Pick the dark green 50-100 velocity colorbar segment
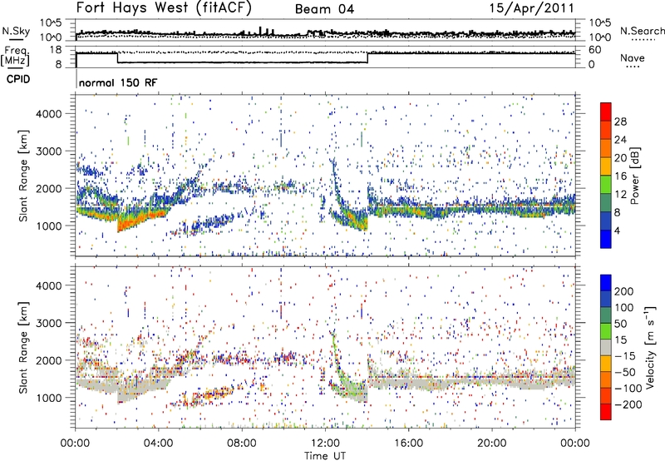The width and height of the screenshot is (665, 461). pos(606,315)
